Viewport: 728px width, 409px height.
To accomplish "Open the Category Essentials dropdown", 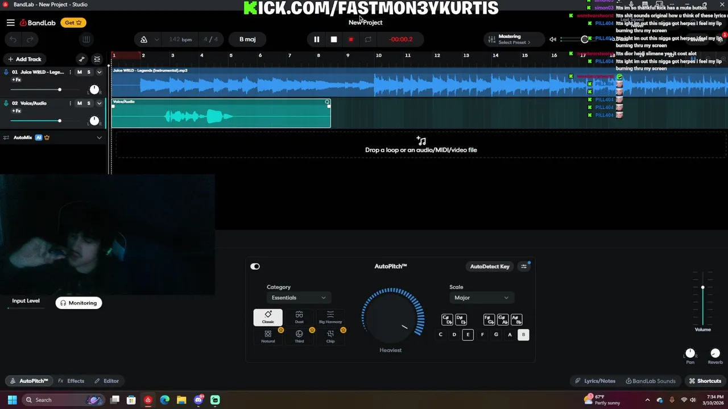I will 299,298.
